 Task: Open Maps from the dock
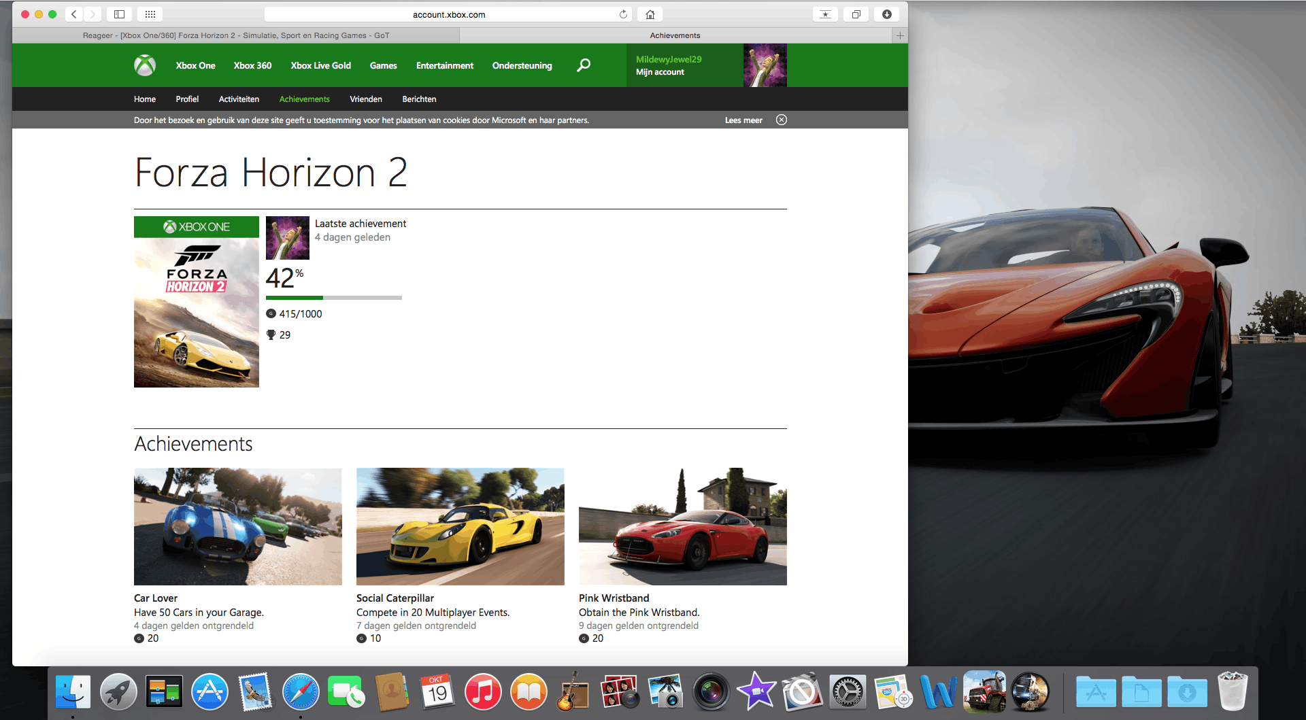[x=893, y=692]
